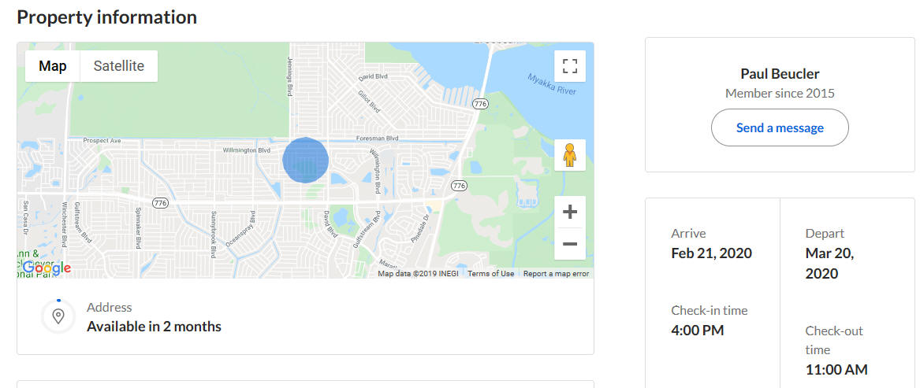Image resolution: width=920 pixels, height=388 pixels.
Task: Switch to Satellite view tab
Action: click(119, 66)
